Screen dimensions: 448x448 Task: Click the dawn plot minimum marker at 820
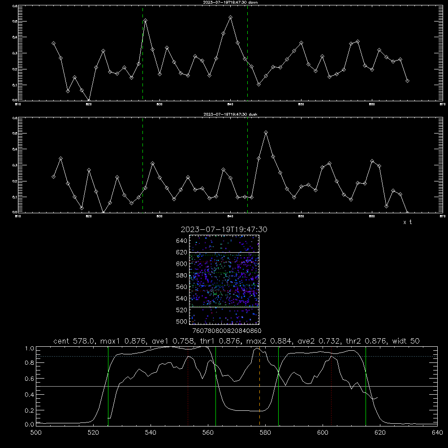89,100
